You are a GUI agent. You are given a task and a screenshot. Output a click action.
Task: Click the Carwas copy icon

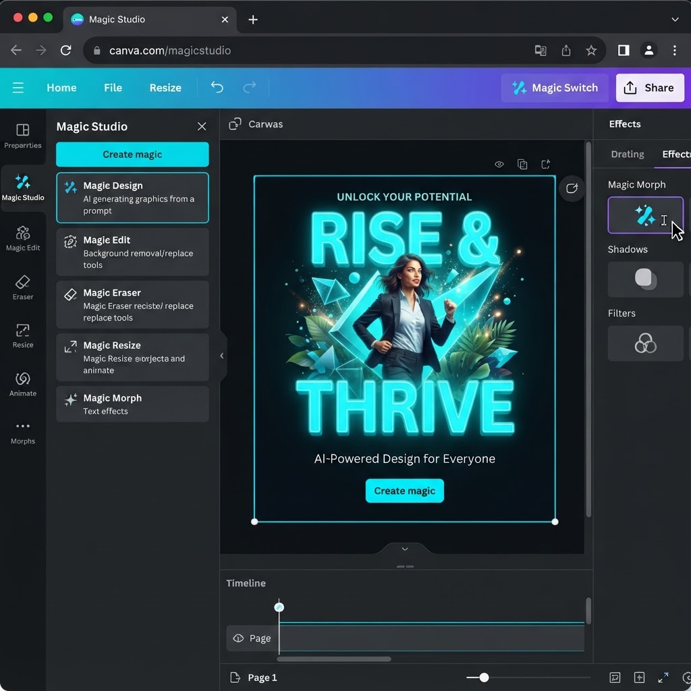pos(235,124)
